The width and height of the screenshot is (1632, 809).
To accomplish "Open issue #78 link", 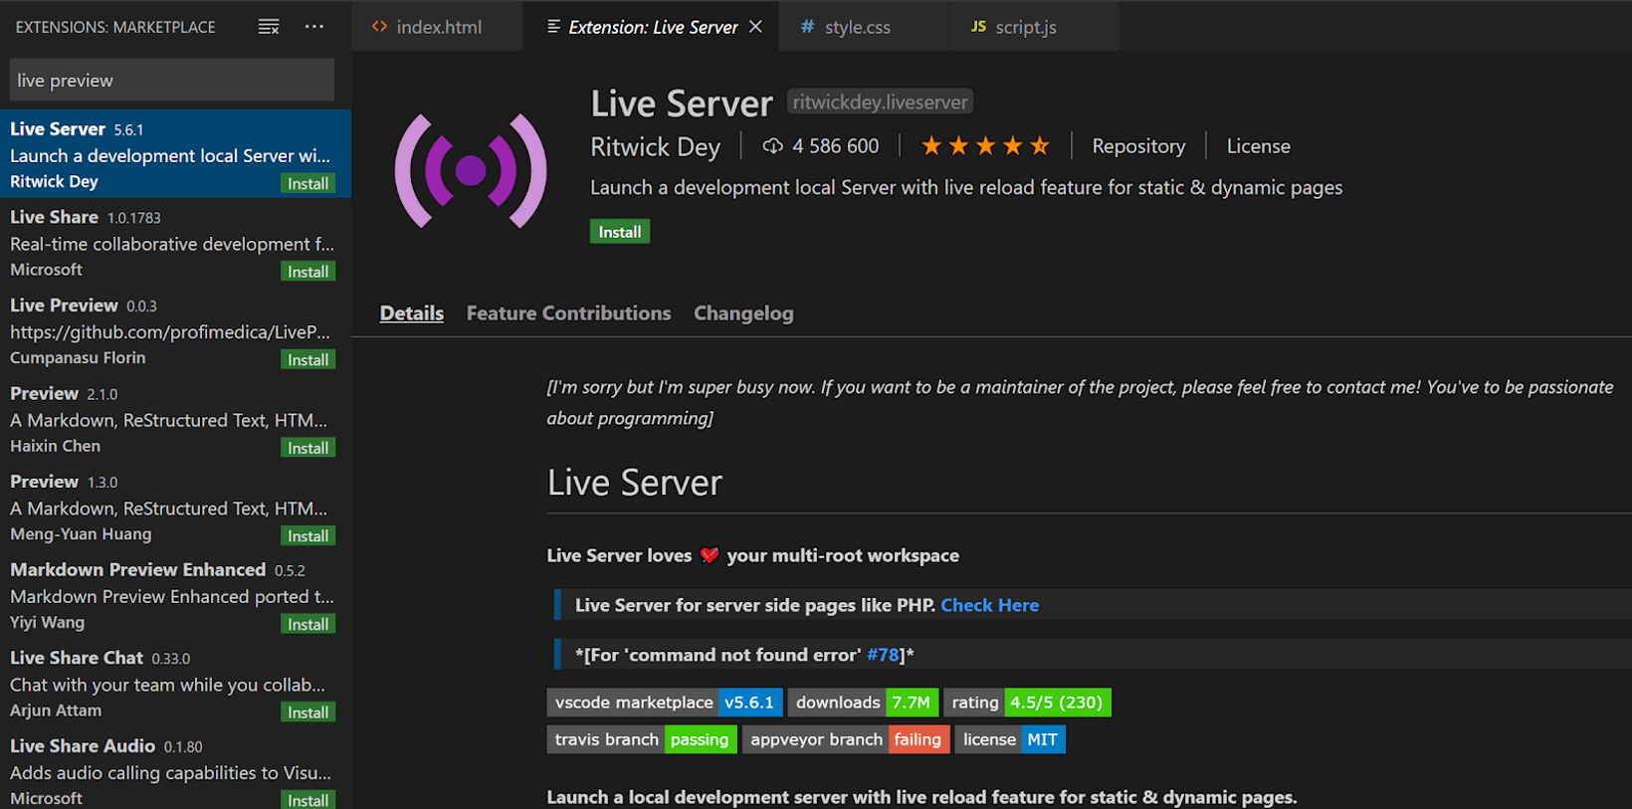I will pyautogui.click(x=883, y=655).
